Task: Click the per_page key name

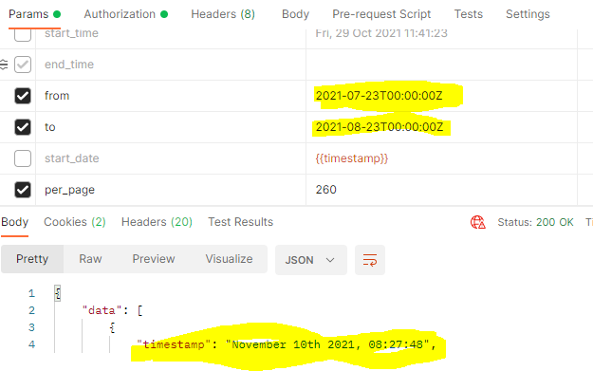Action: click(x=69, y=190)
